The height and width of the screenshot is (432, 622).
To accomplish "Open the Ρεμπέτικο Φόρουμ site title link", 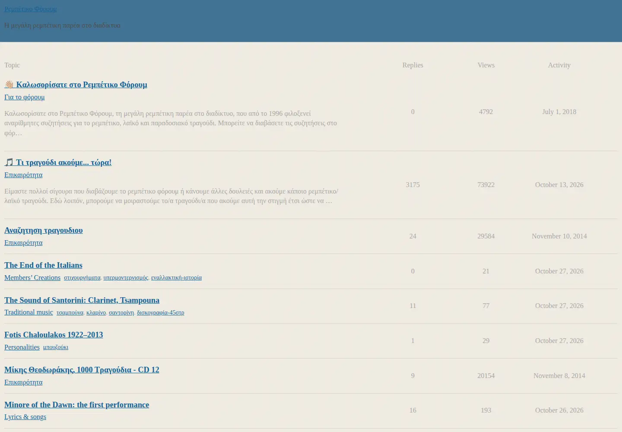I will coord(30,9).
